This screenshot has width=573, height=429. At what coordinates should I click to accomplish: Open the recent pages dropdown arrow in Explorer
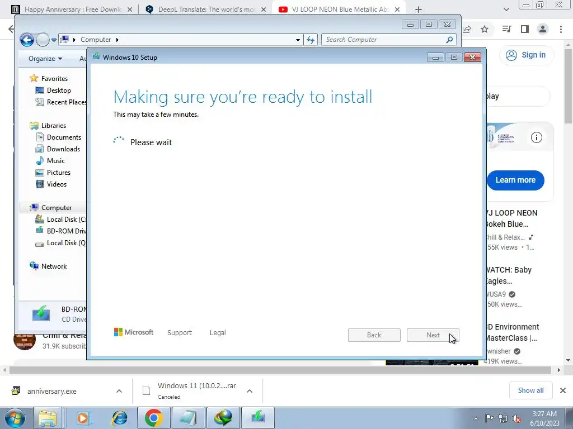pyautogui.click(x=54, y=40)
